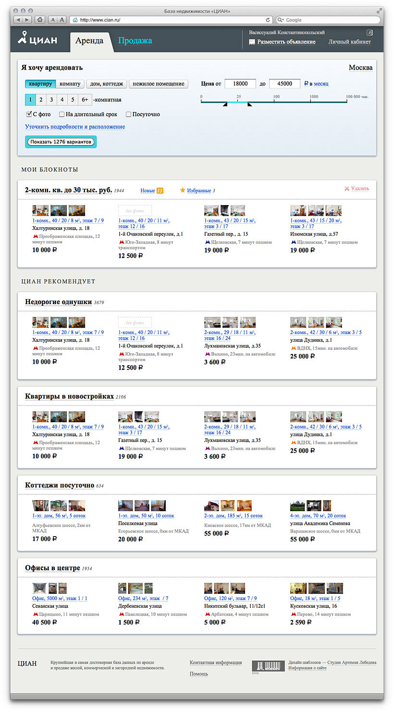Click the reload icon in address bar
This screenshot has width=394, height=712.
[268, 20]
